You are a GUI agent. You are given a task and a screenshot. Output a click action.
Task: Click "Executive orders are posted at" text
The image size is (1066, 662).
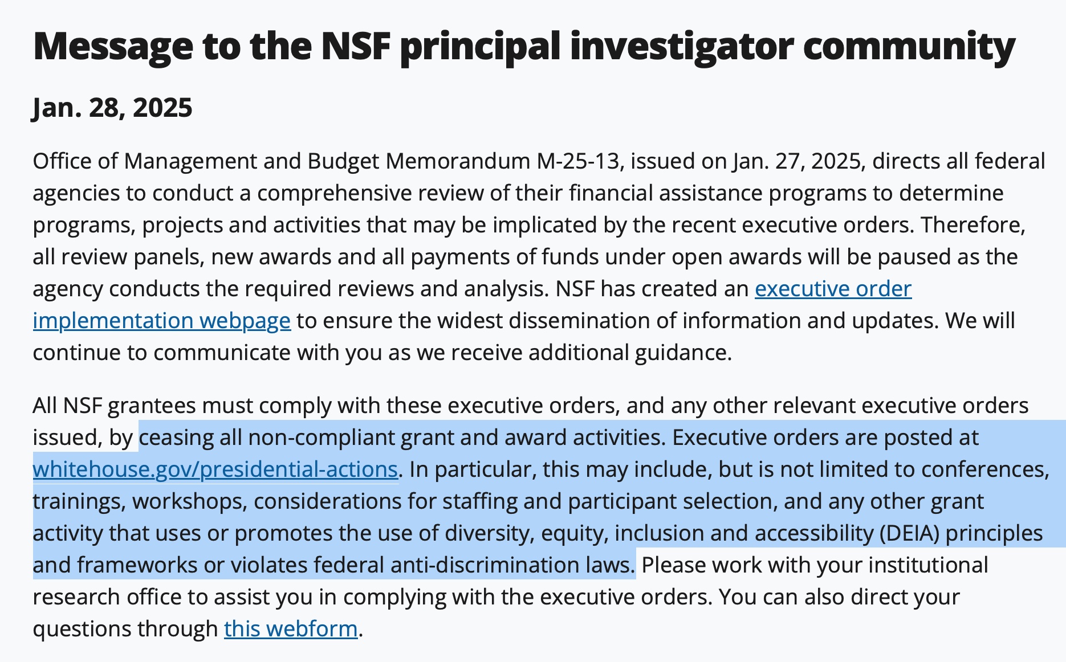point(825,438)
